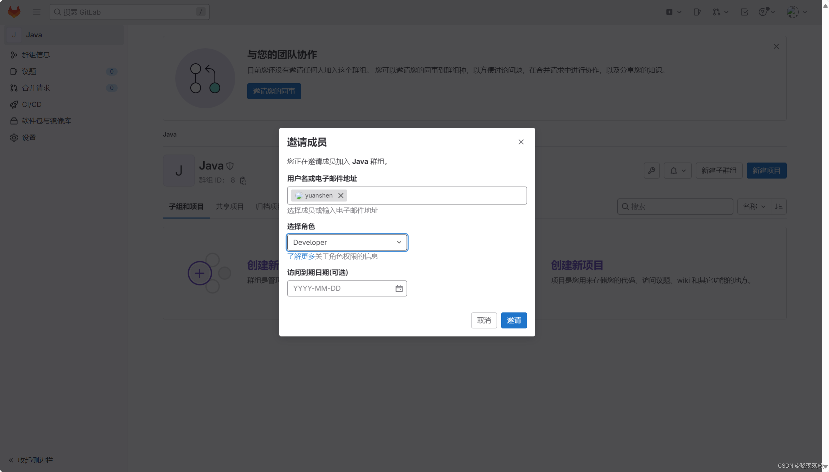
Task: Click the 新建项目 button
Action: click(x=766, y=171)
